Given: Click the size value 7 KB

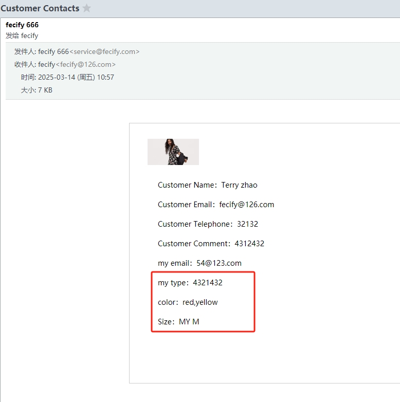Looking at the screenshot, I should tap(45, 90).
